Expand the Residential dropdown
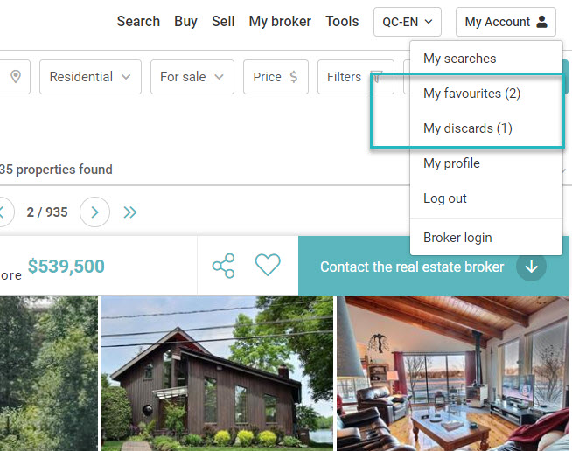The height and width of the screenshot is (451, 572). tap(90, 77)
